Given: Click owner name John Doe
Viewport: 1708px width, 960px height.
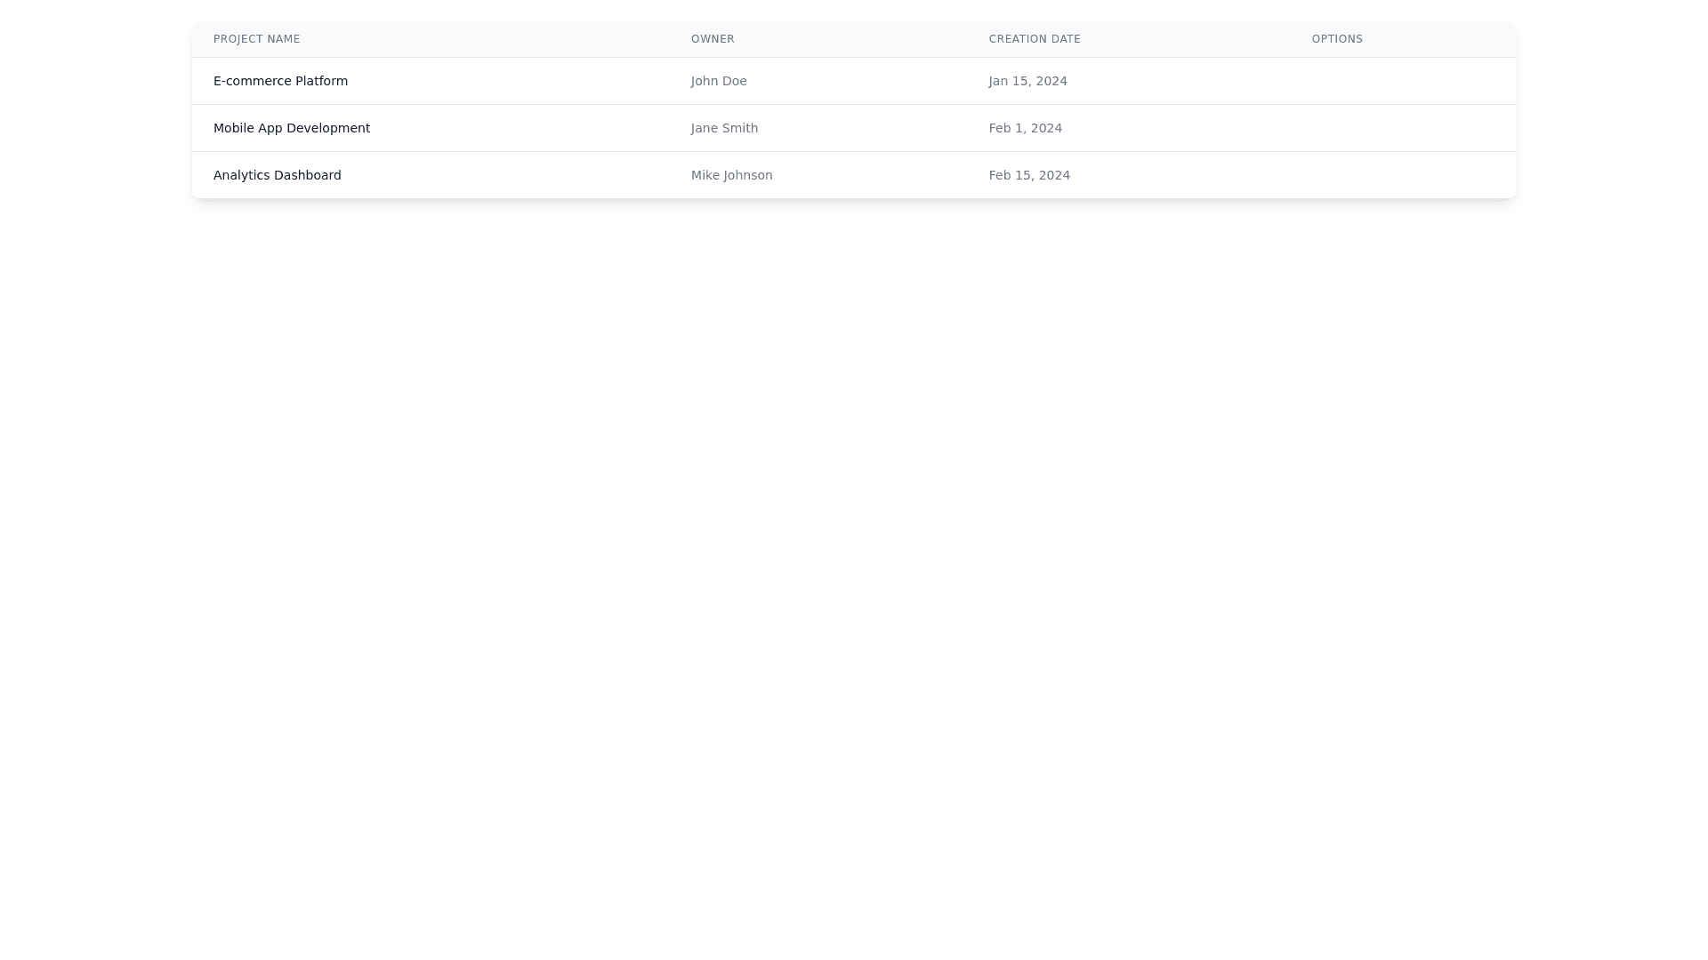Looking at the screenshot, I should click(719, 81).
